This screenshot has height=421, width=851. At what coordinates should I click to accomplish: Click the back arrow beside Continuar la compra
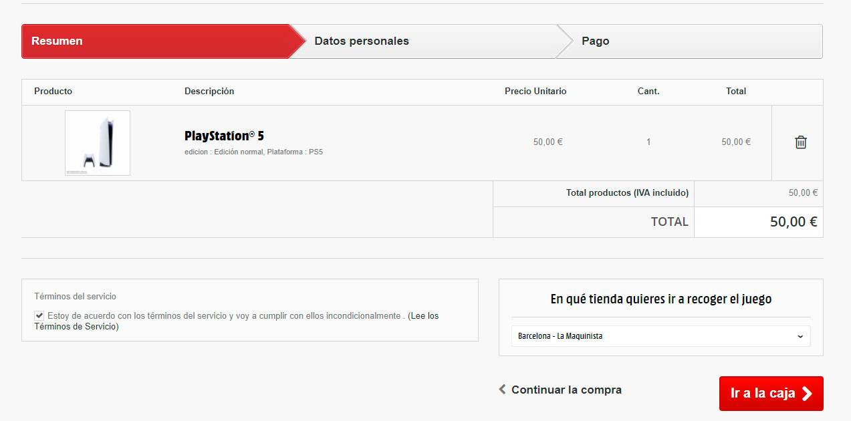[502, 389]
